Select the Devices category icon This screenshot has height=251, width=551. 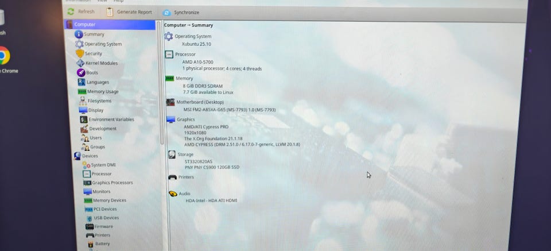tap(77, 156)
